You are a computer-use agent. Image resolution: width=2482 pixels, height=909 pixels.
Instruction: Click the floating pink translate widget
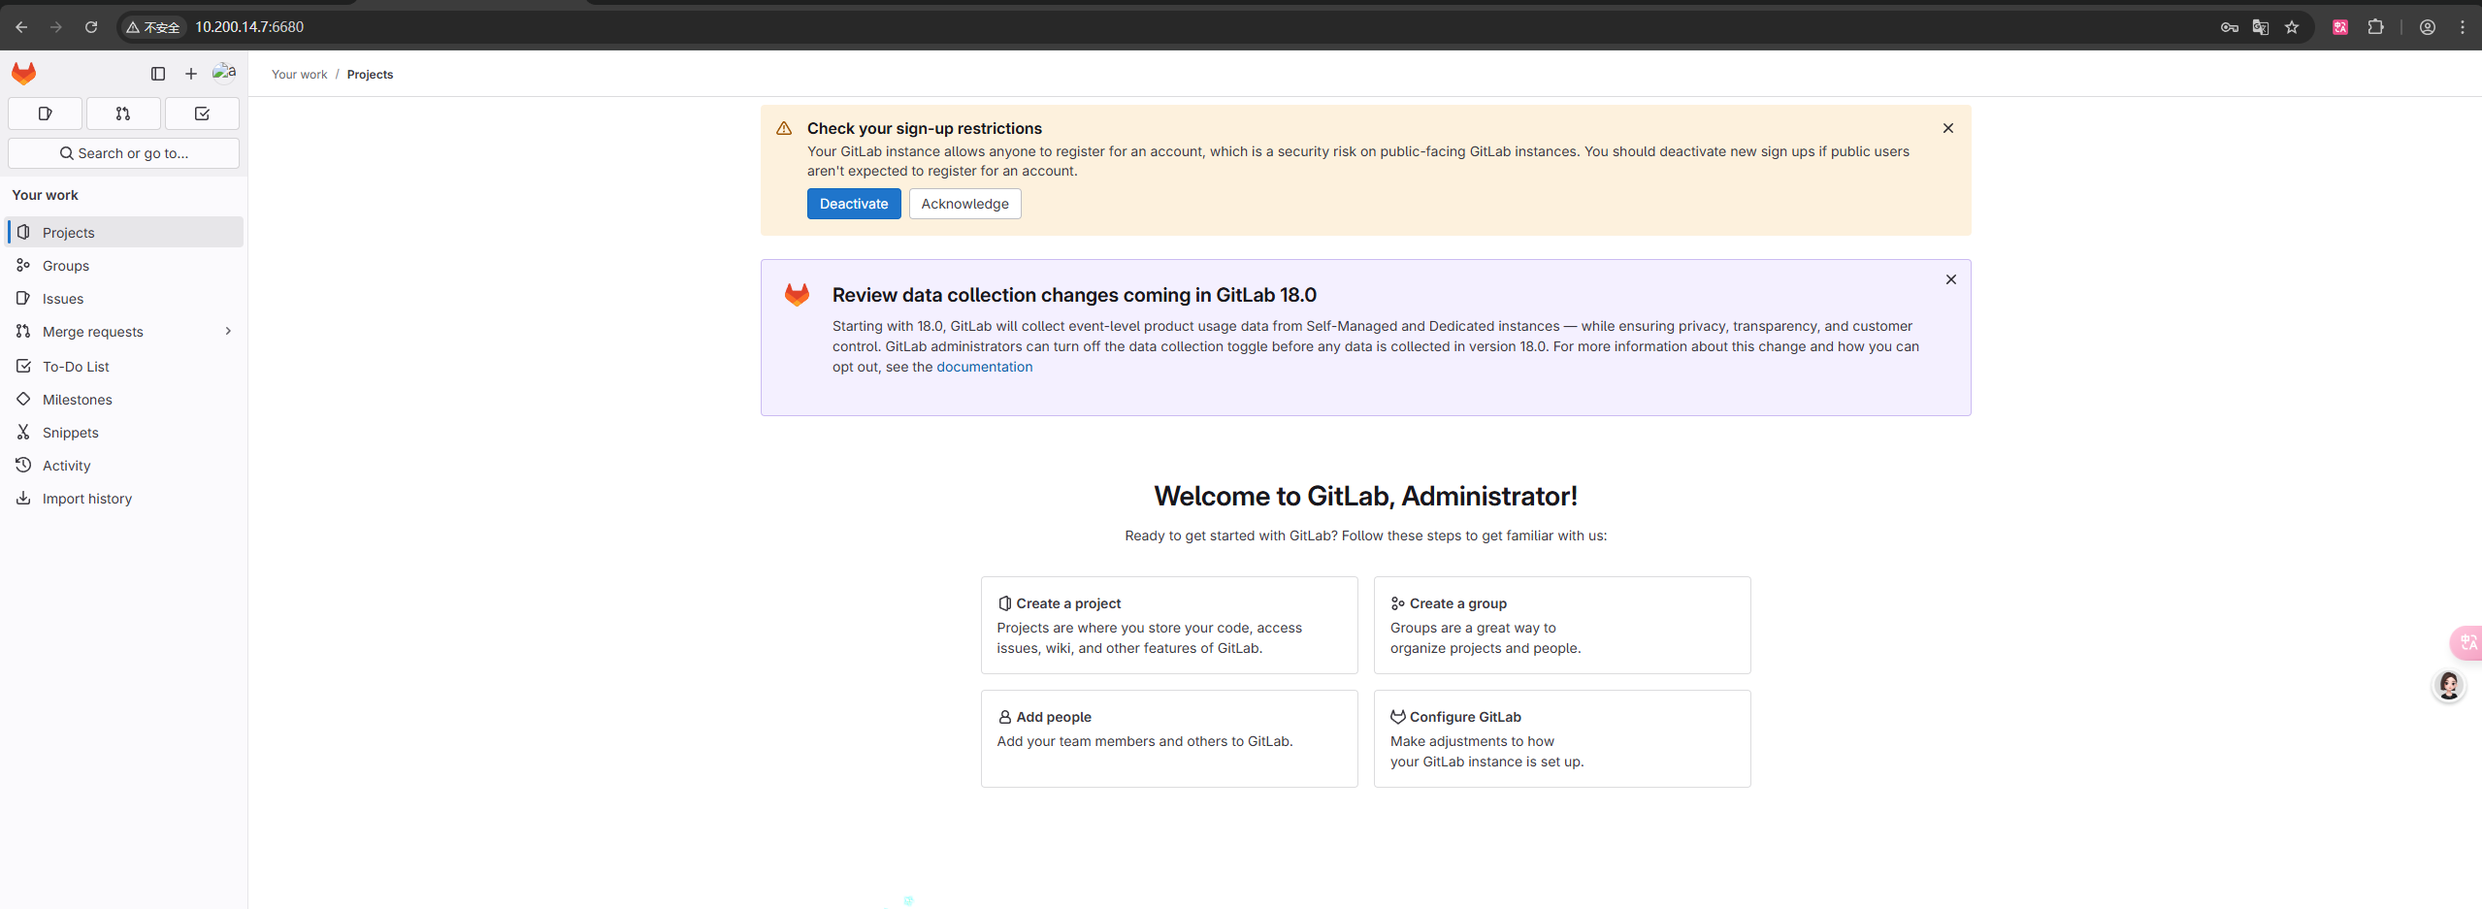tap(2466, 642)
